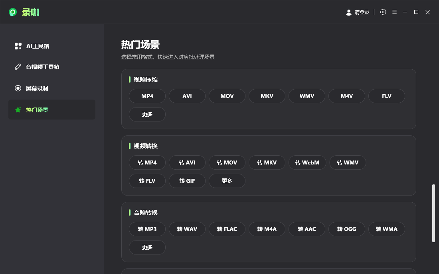Viewport: 439px width, 274px height.
Task: Choose MP4 under 视频压缩
Action: 147,96
